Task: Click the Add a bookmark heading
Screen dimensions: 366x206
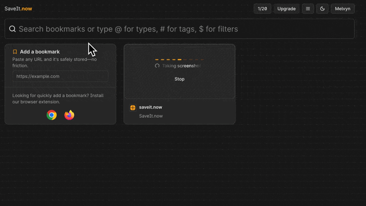Action: coord(40,52)
